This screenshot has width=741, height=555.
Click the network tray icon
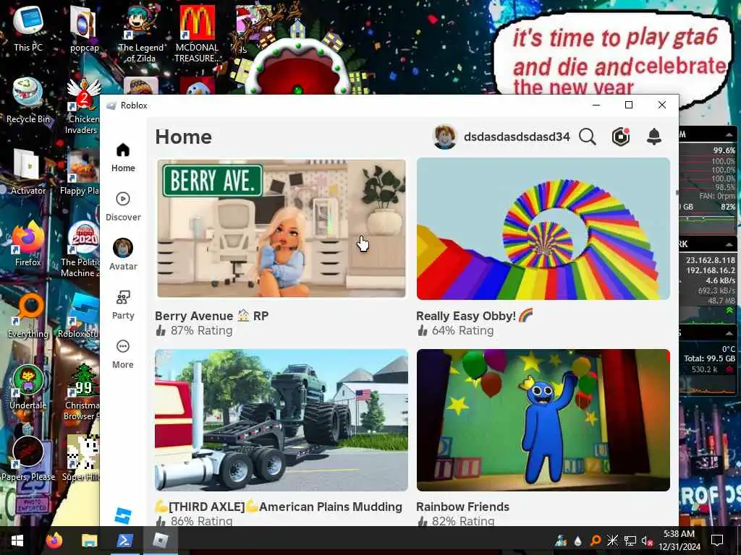[x=630, y=541]
